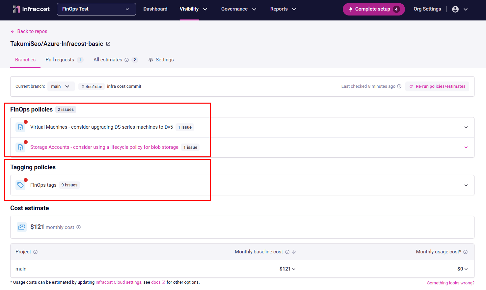Click info icon next to Last checked

(x=399, y=86)
